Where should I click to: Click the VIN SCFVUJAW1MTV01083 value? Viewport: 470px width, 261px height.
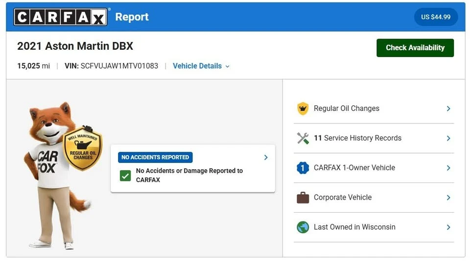point(119,66)
